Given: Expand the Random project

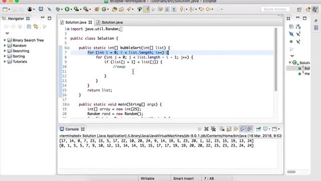Looking at the screenshot, I should [x=5, y=45].
